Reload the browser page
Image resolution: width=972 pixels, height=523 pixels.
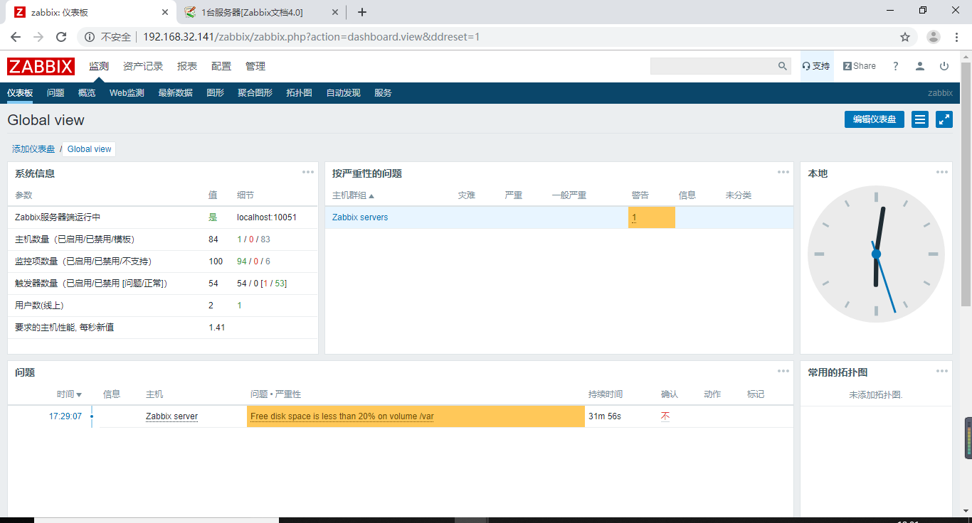(61, 37)
